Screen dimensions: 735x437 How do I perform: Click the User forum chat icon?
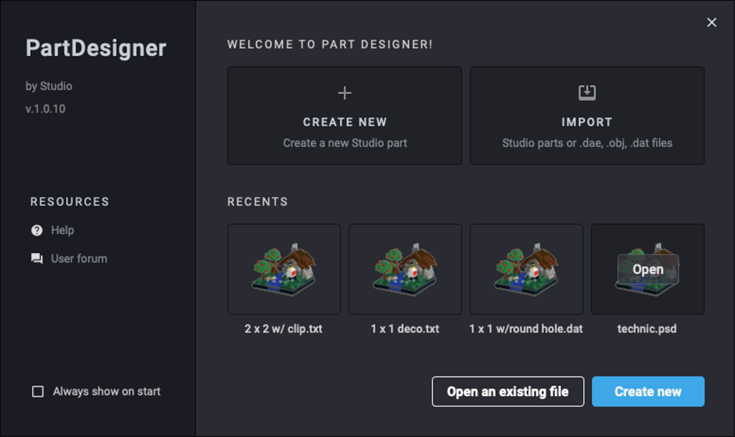click(x=37, y=259)
